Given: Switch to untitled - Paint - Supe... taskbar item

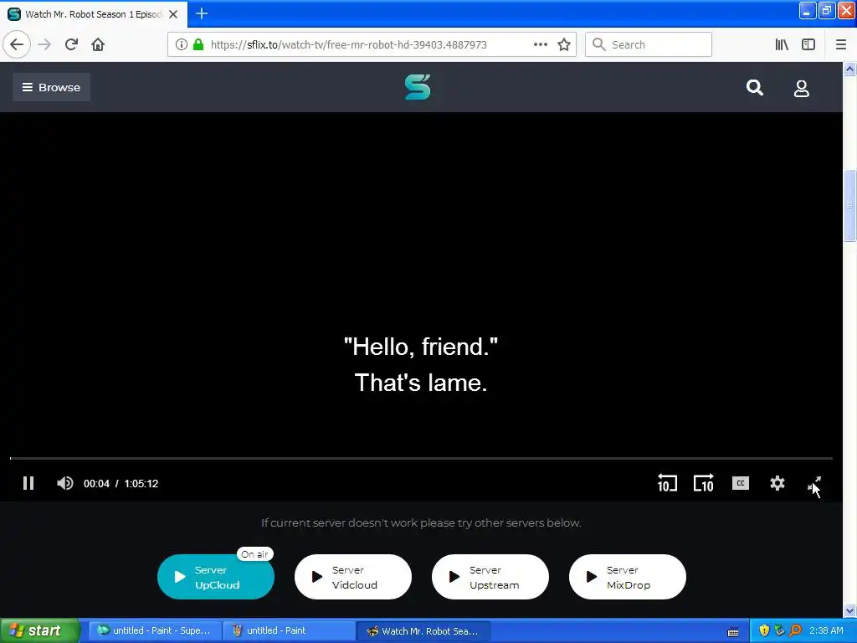Looking at the screenshot, I should pyautogui.click(x=155, y=631).
